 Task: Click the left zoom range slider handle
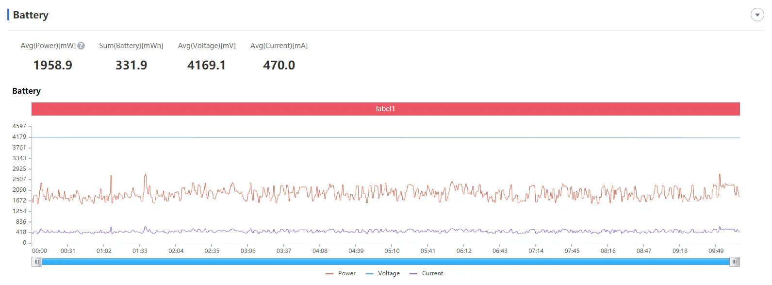tap(37, 262)
